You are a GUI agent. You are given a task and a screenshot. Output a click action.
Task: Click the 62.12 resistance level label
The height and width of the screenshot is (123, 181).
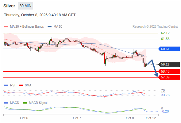(x=165, y=33)
